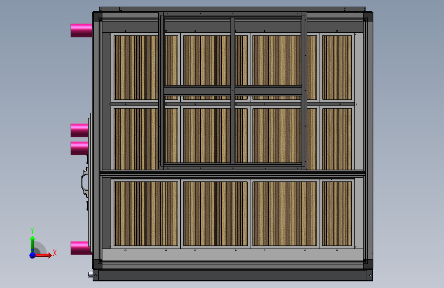Select the bottom-row third filter panel from left
The height and width of the screenshot is (288, 444).
point(285,214)
